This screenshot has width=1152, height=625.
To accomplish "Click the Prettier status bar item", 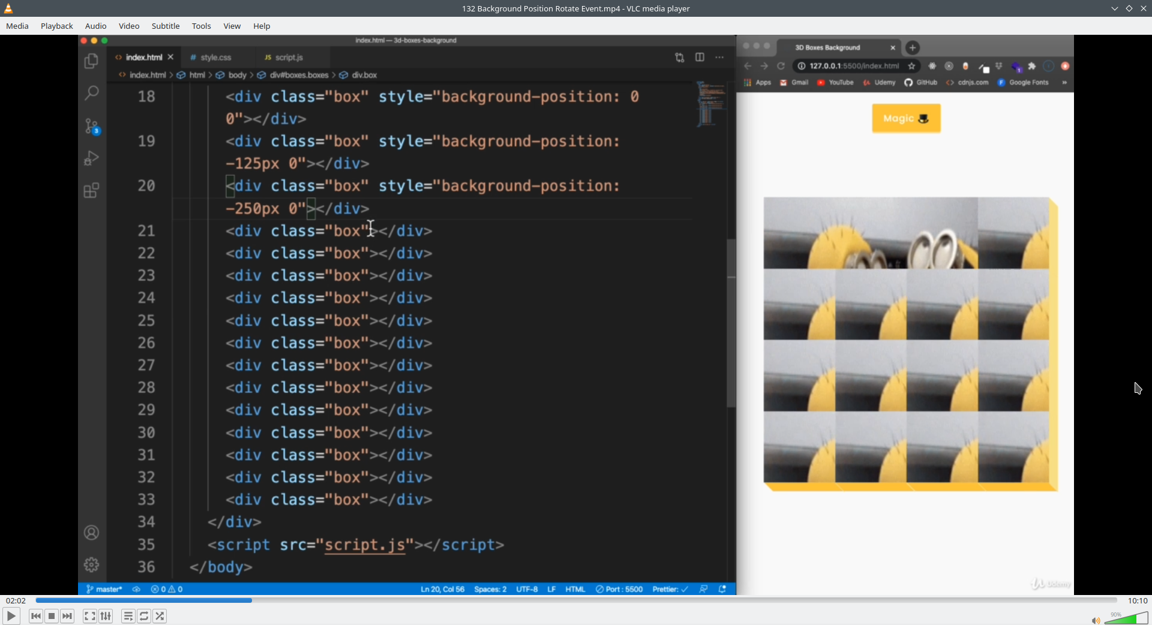I will [x=670, y=589].
